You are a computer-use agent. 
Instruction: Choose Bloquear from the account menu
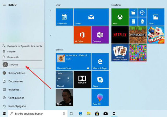click(x=22, y=51)
